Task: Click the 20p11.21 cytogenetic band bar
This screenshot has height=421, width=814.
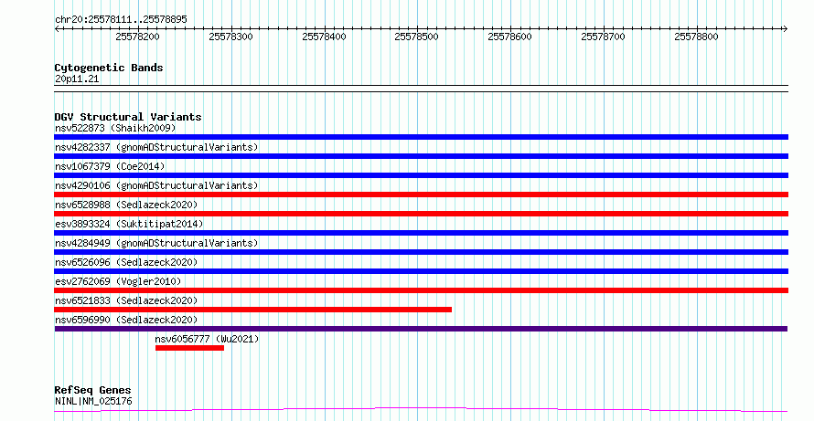Action: 421,89
